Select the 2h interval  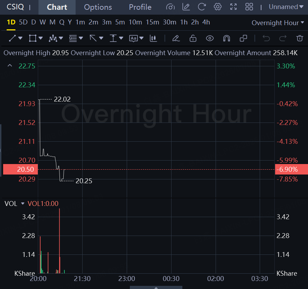coord(195,22)
